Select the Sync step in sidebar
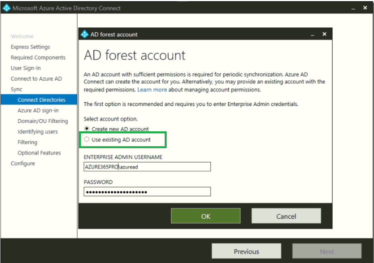374x263 pixels. (x=17, y=89)
